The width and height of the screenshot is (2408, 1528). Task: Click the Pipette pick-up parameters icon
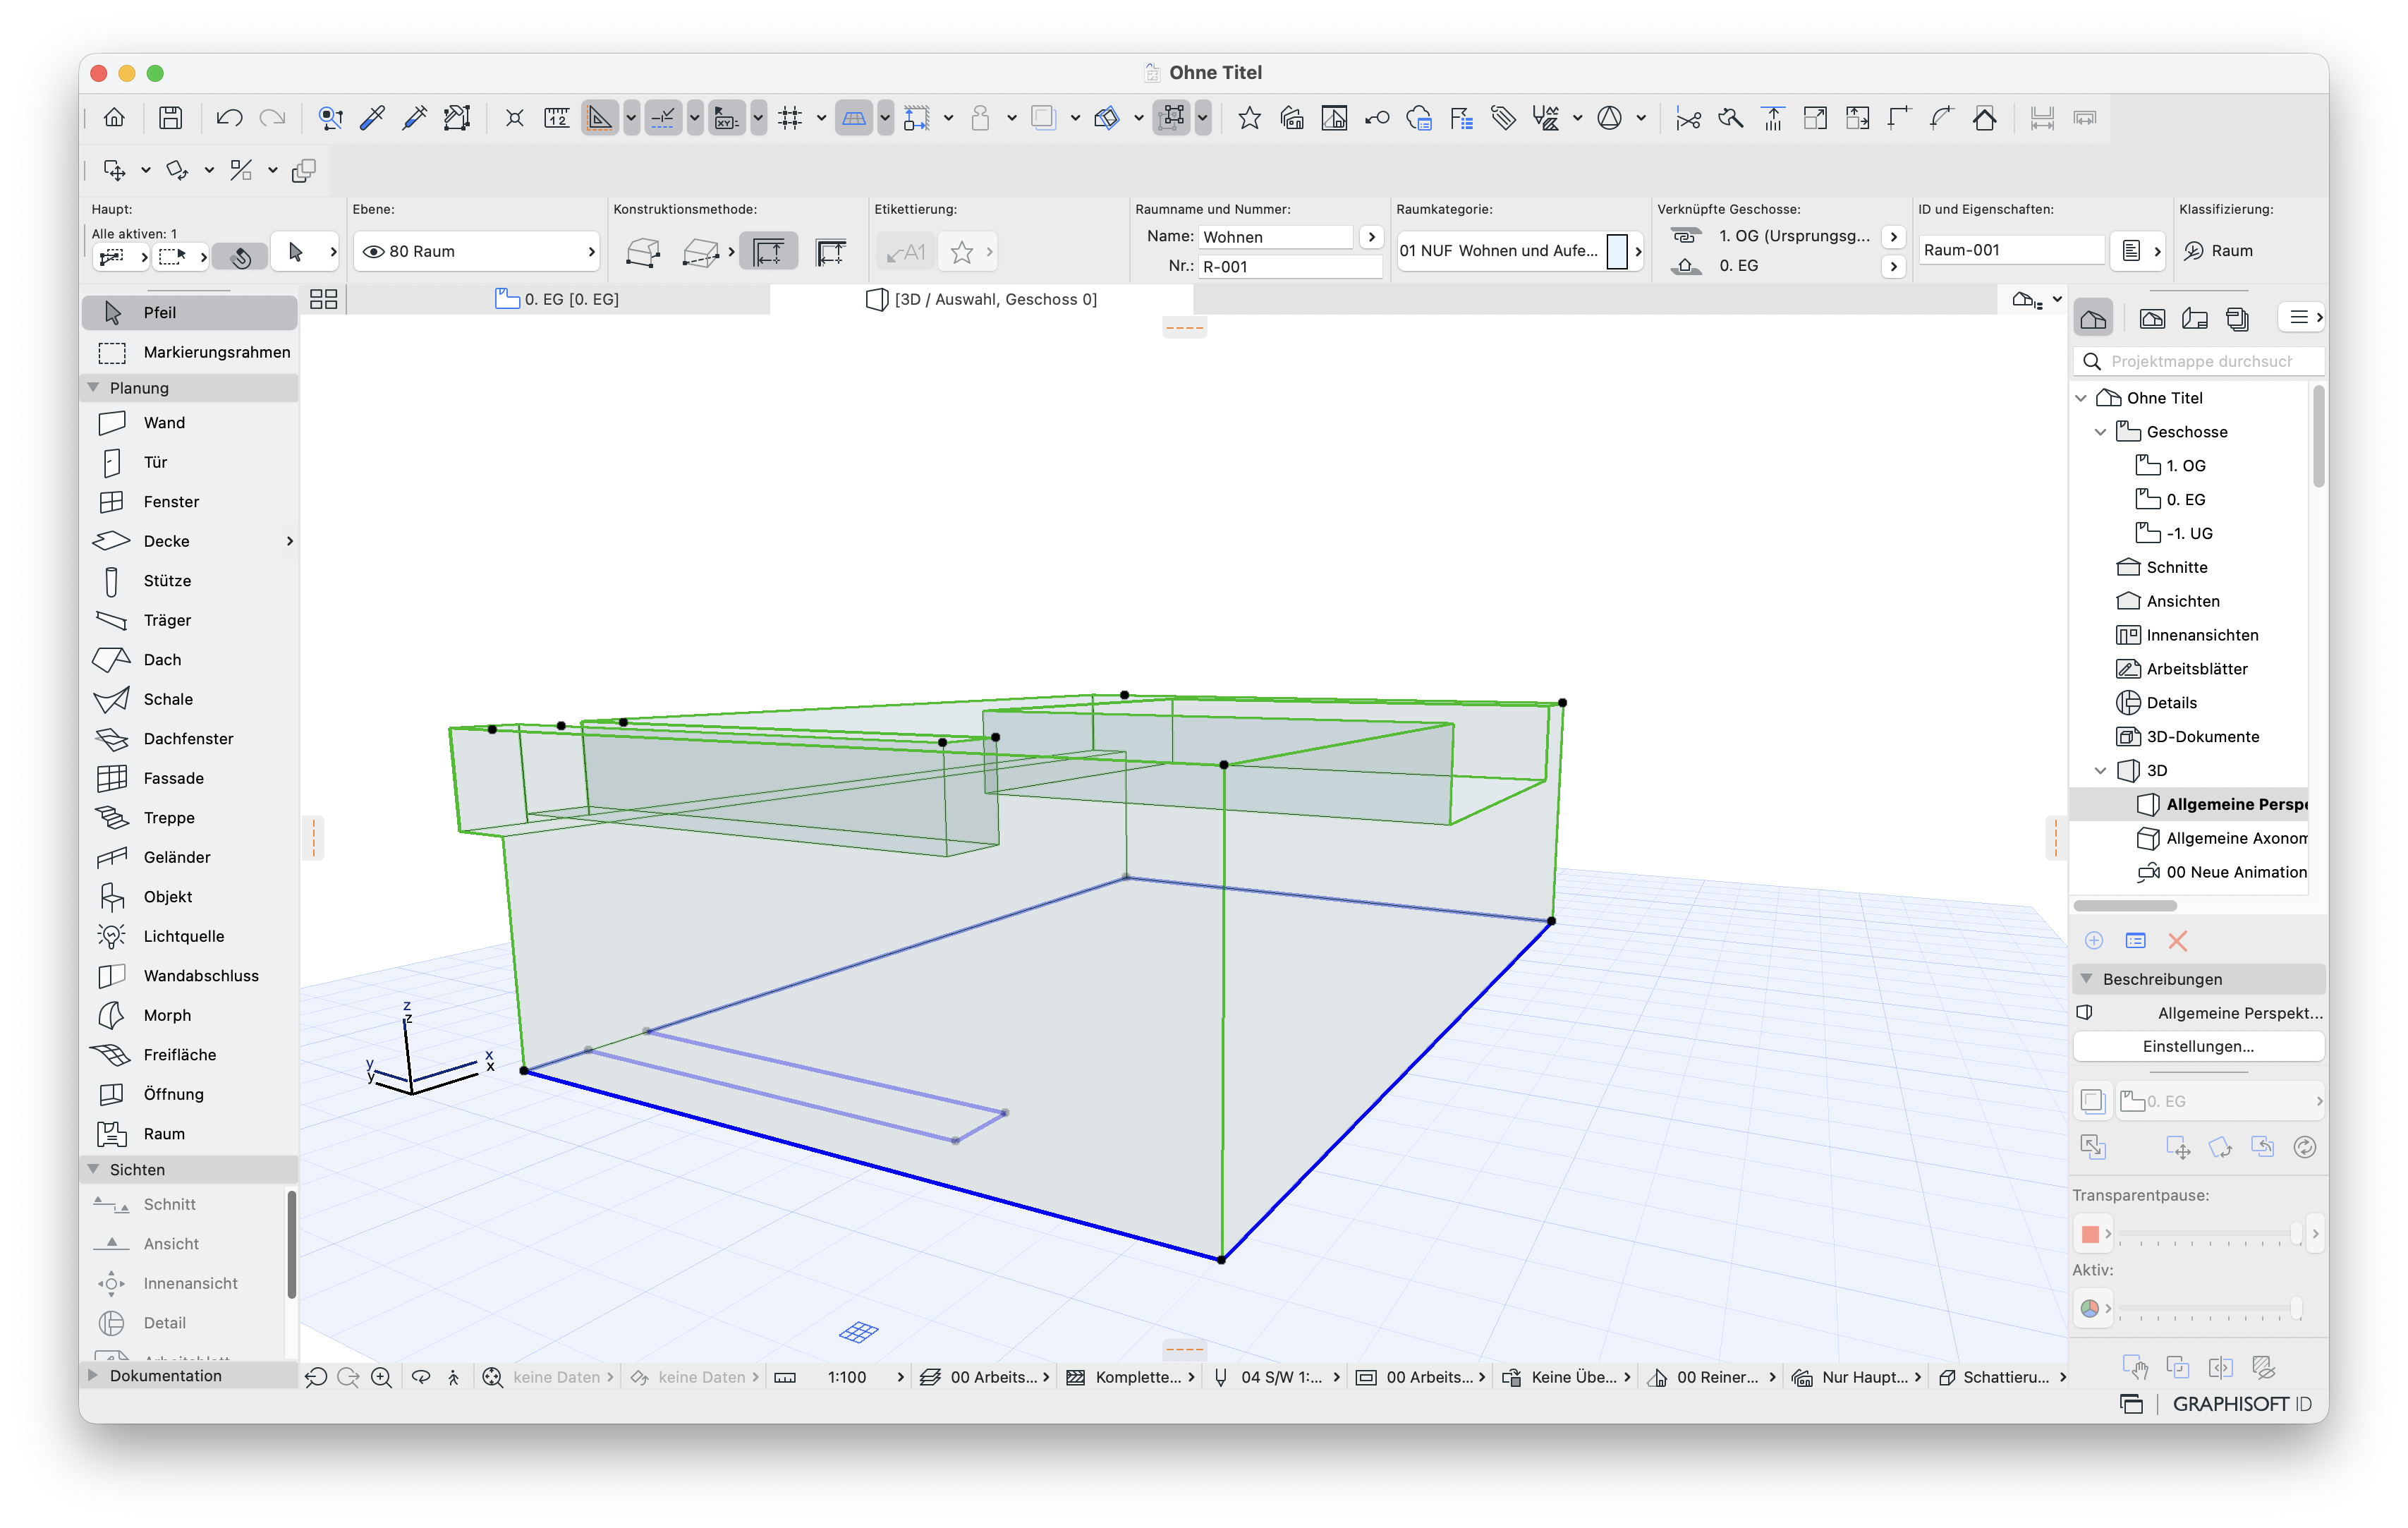tap(372, 118)
